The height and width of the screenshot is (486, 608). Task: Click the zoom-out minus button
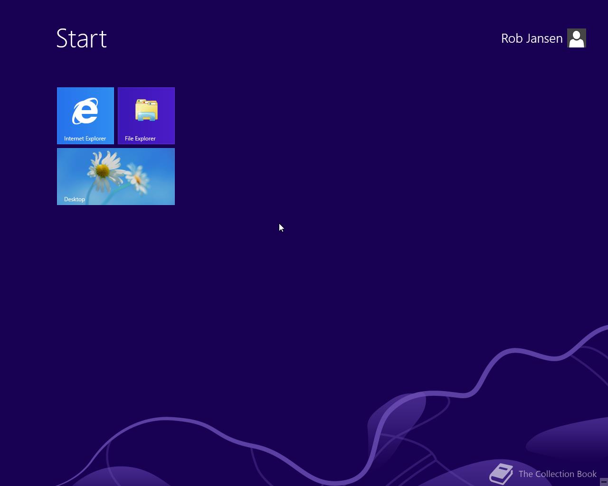[604, 482]
